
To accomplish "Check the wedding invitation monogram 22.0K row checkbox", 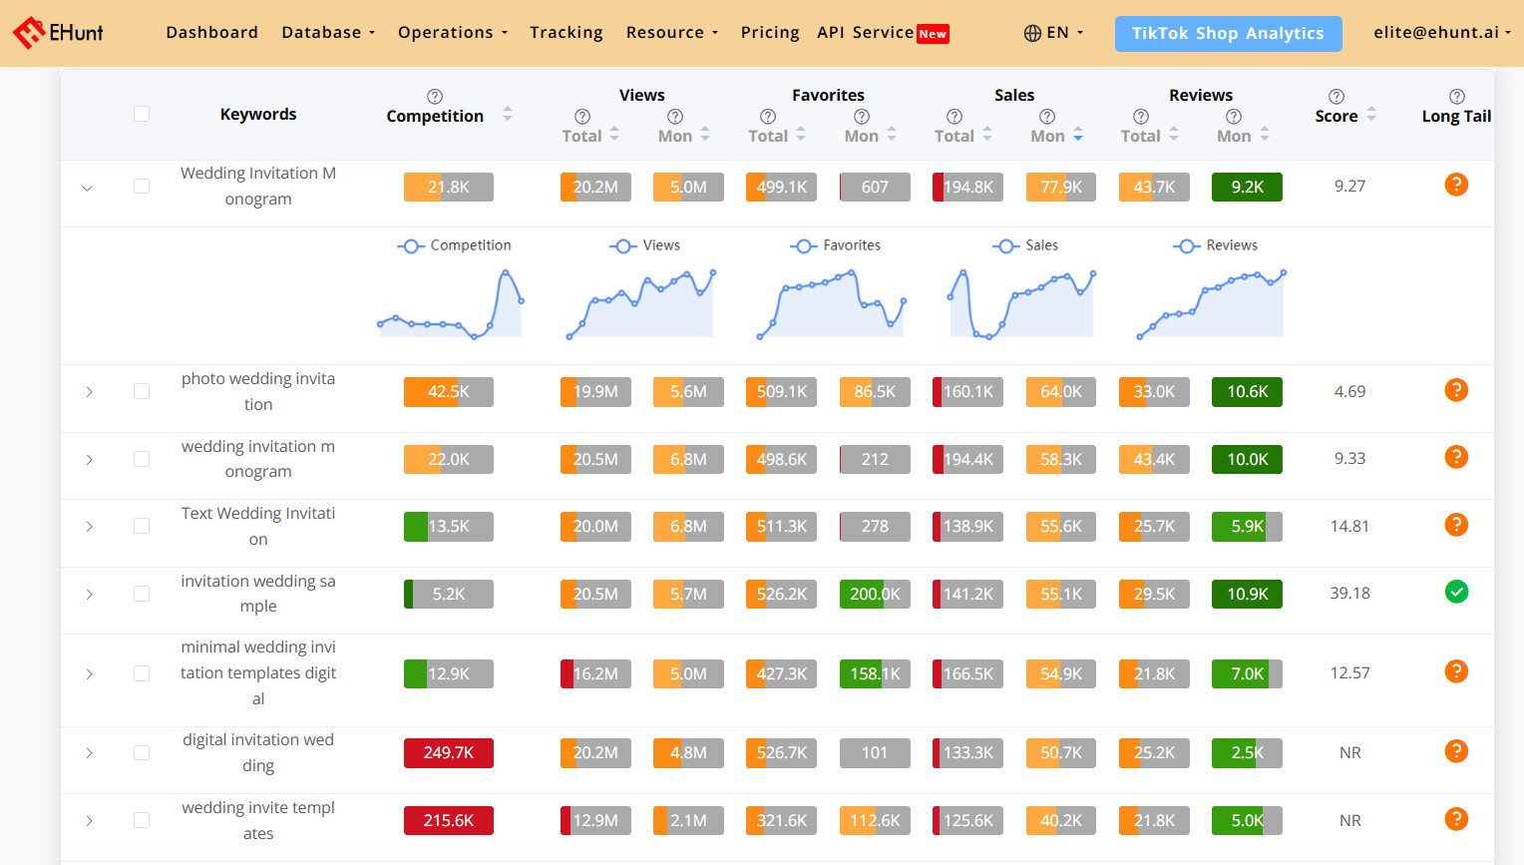I will point(142,459).
